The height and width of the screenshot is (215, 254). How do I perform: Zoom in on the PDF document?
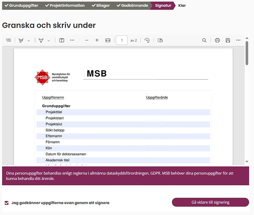[97, 40]
